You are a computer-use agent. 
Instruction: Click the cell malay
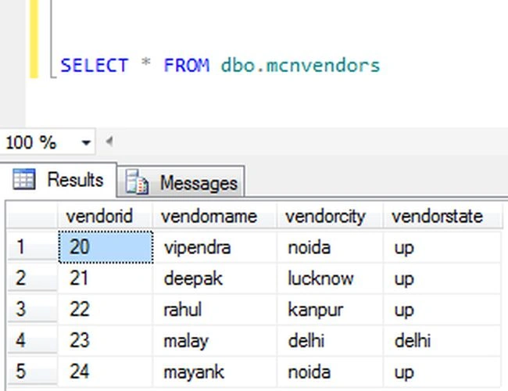pyautogui.click(x=214, y=340)
